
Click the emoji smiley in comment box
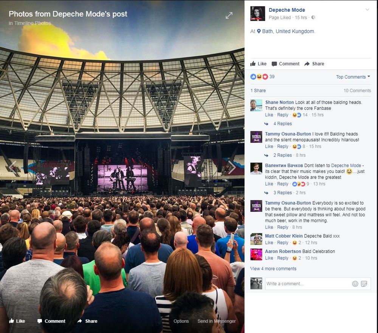click(355, 284)
